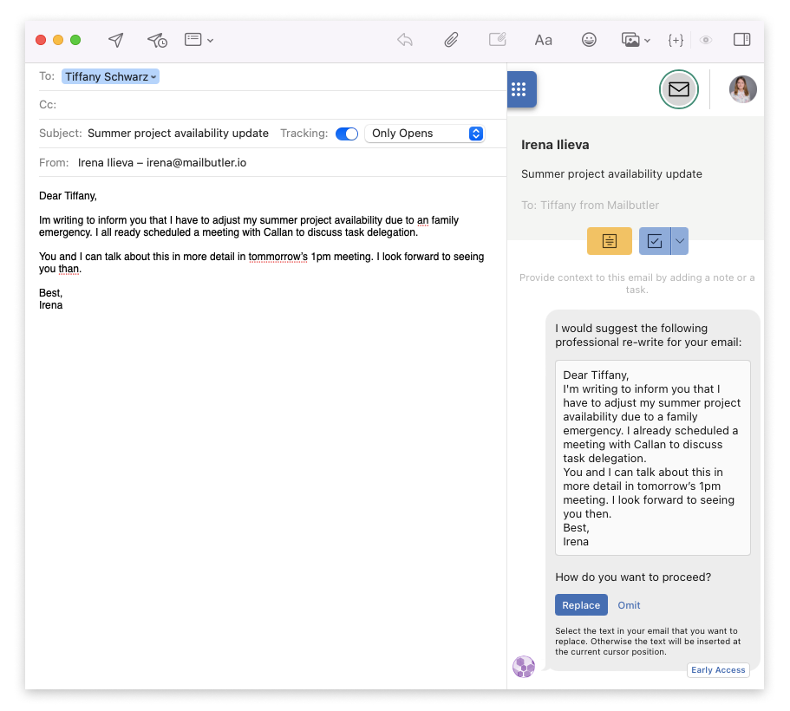
Task: Click the header fields layout icon
Action: (193, 39)
